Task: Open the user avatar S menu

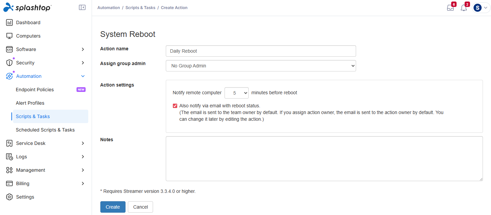Action: 477,8
